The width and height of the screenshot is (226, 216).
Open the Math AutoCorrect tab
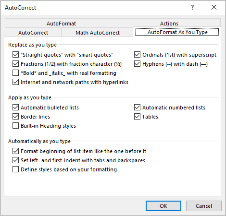tap(98, 33)
